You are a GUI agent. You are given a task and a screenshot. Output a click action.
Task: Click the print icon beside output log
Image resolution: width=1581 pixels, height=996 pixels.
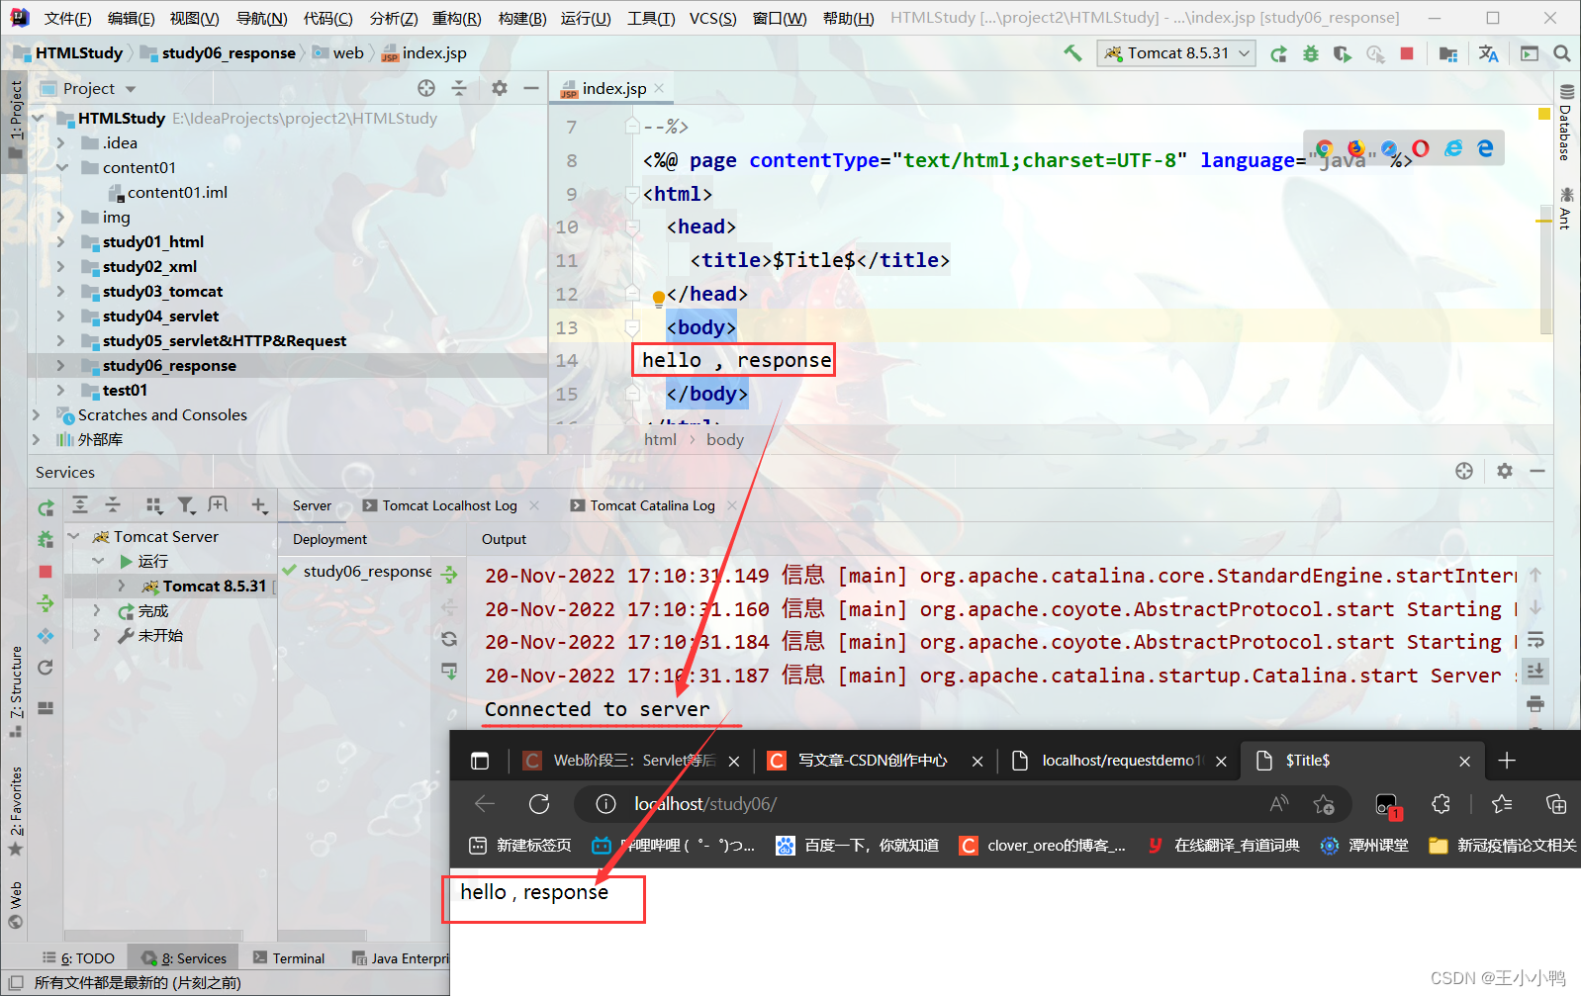click(1535, 704)
